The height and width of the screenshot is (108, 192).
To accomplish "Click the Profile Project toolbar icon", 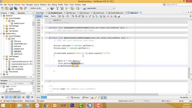I will coord(78,8).
